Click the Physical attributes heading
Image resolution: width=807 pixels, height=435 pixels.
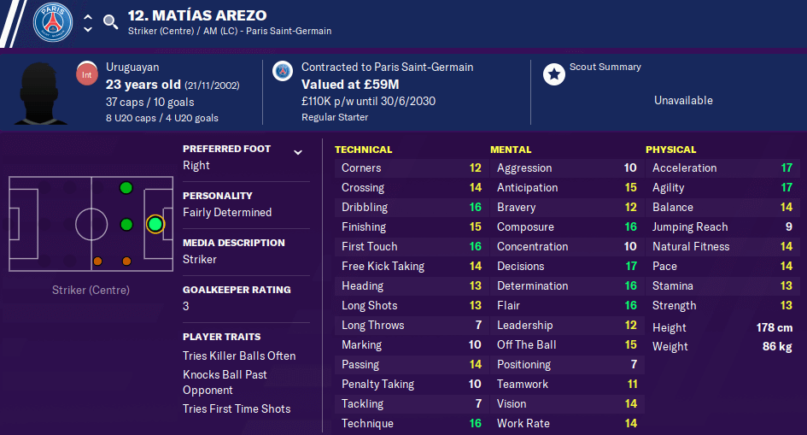[x=670, y=150]
